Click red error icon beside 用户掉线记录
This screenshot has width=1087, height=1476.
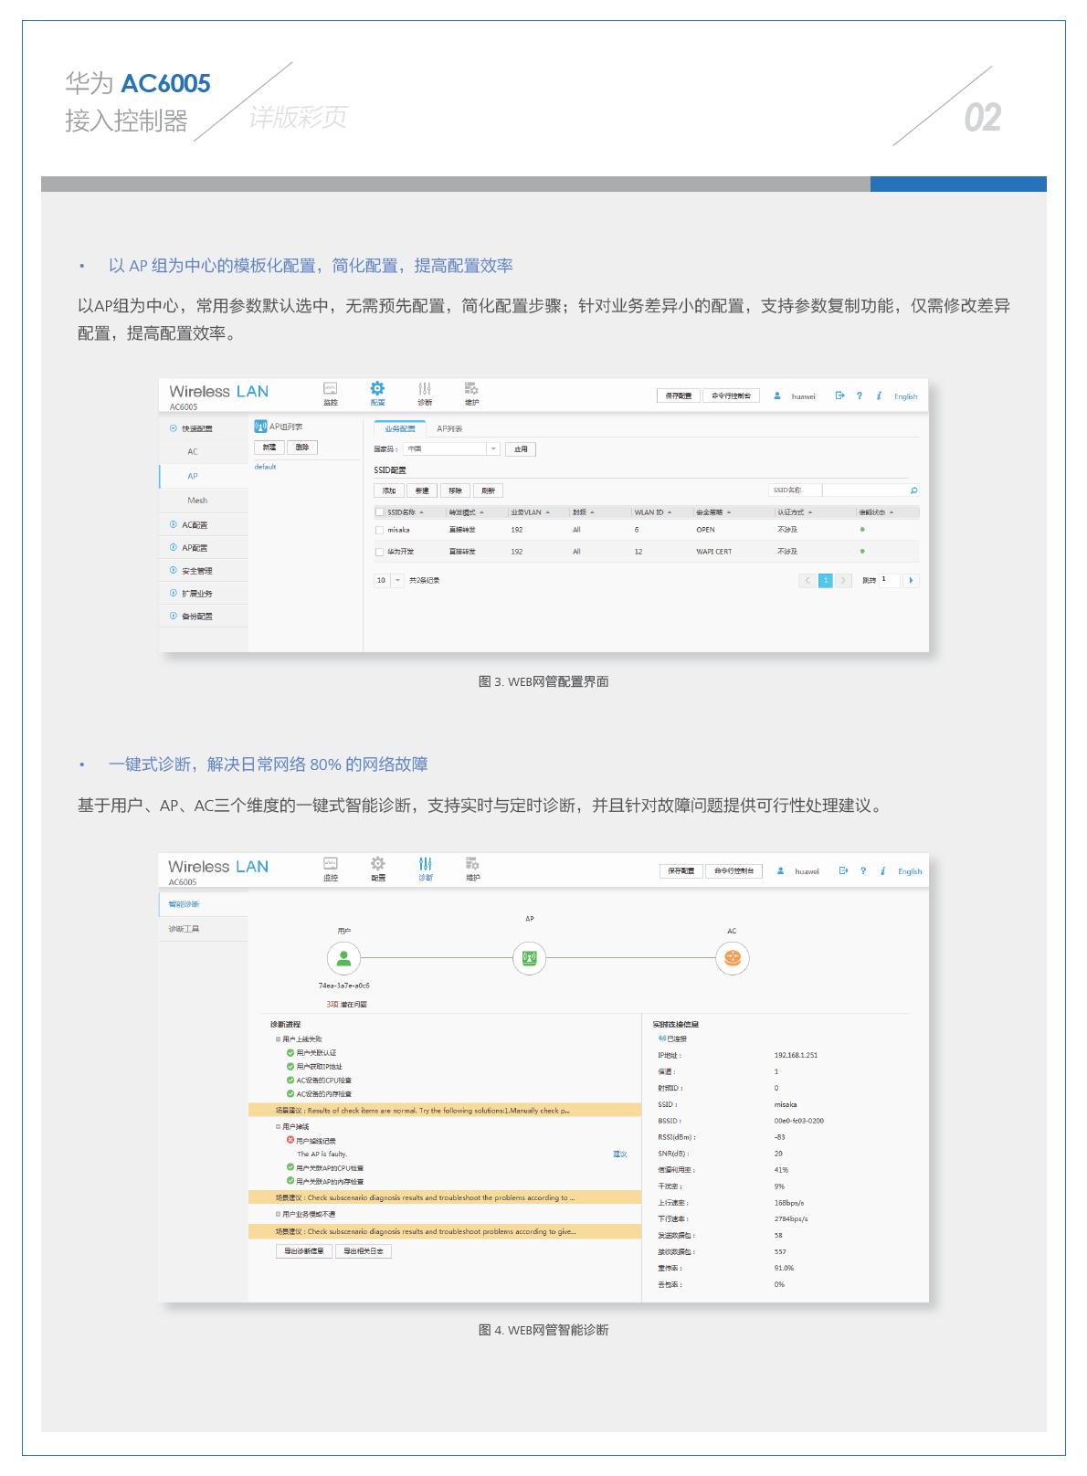(290, 1140)
